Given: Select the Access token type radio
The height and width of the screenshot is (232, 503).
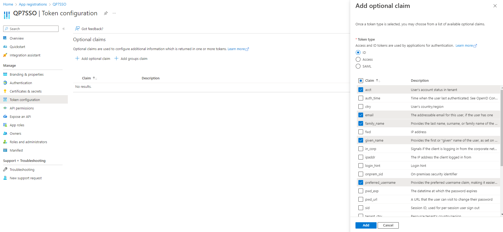Looking at the screenshot, I should click(358, 59).
